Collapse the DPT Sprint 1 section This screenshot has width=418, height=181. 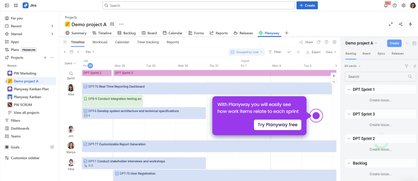pos(349,90)
